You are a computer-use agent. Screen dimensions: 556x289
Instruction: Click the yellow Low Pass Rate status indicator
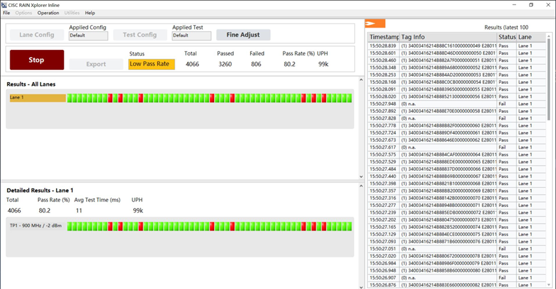point(151,64)
